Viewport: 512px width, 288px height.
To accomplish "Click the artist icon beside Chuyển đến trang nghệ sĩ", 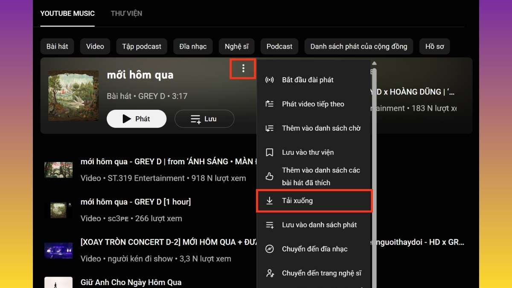I will (269, 273).
